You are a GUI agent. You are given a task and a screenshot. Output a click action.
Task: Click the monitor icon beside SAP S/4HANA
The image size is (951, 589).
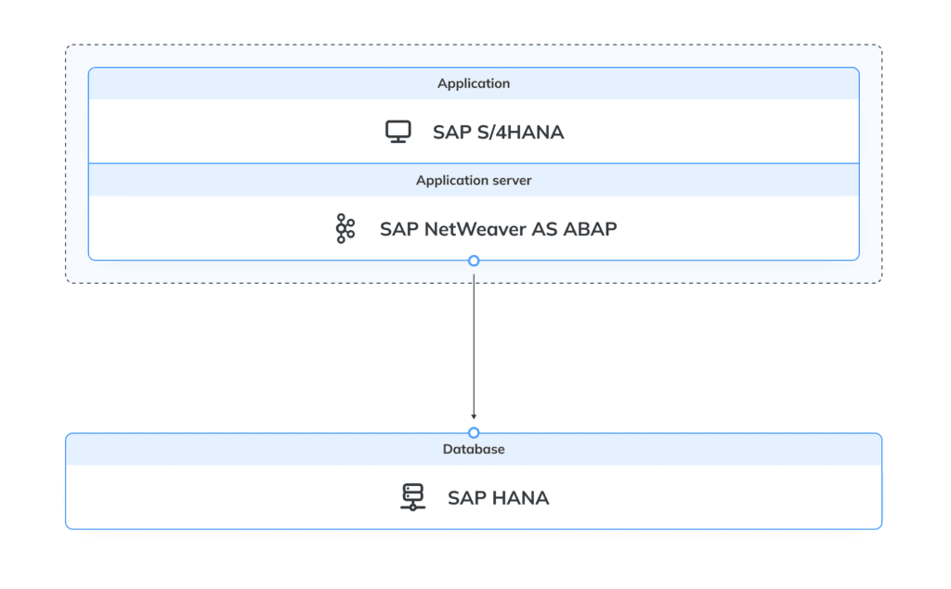[x=397, y=130]
